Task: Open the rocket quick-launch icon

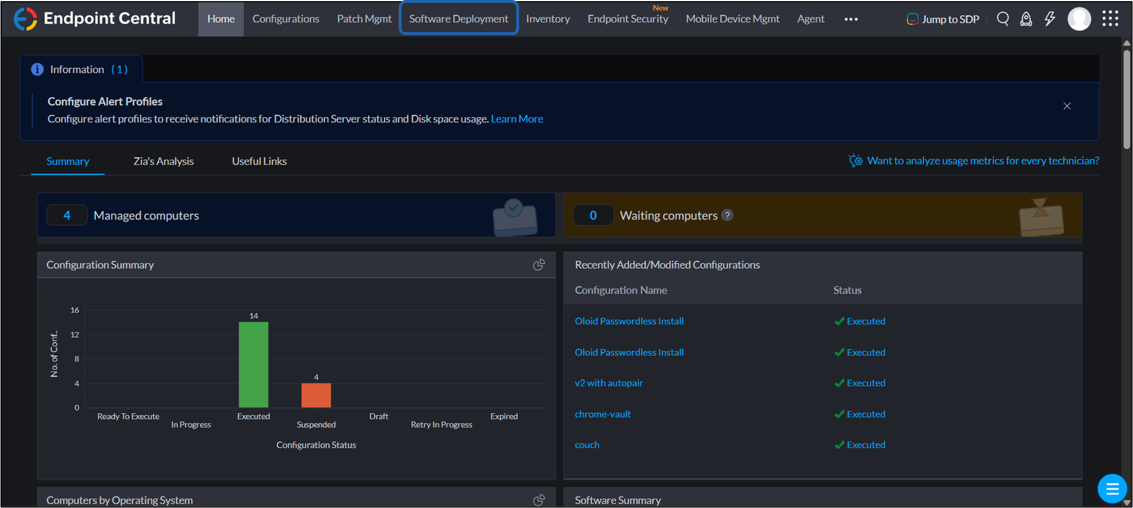Action: tap(1026, 19)
